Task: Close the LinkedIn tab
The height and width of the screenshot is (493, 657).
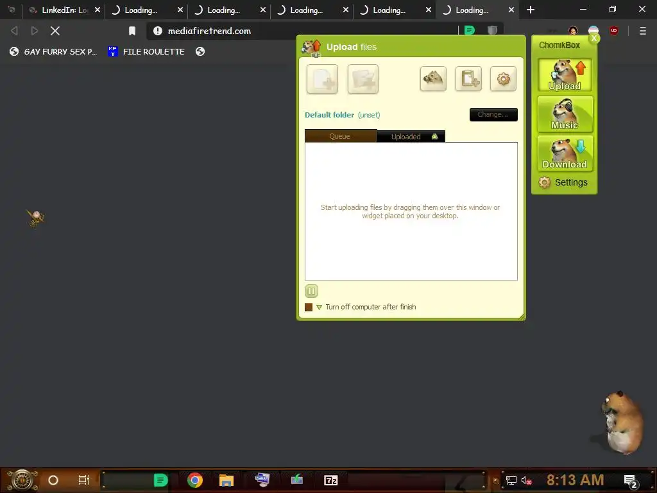Action: [98, 10]
